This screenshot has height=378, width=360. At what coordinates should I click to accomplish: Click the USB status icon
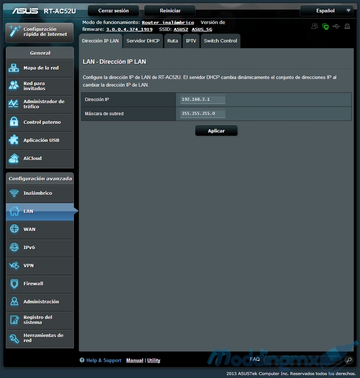click(x=336, y=26)
